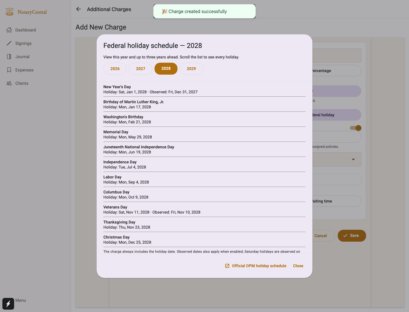This screenshot has width=409, height=312.
Task: Click the Birthday of Martin Luther King, Jr. row
Action: pyautogui.click(x=204, y=104)
